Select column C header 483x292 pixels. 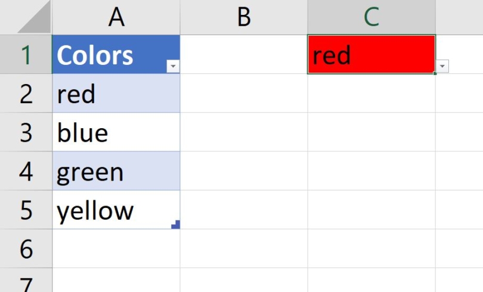tap(371, 17)
